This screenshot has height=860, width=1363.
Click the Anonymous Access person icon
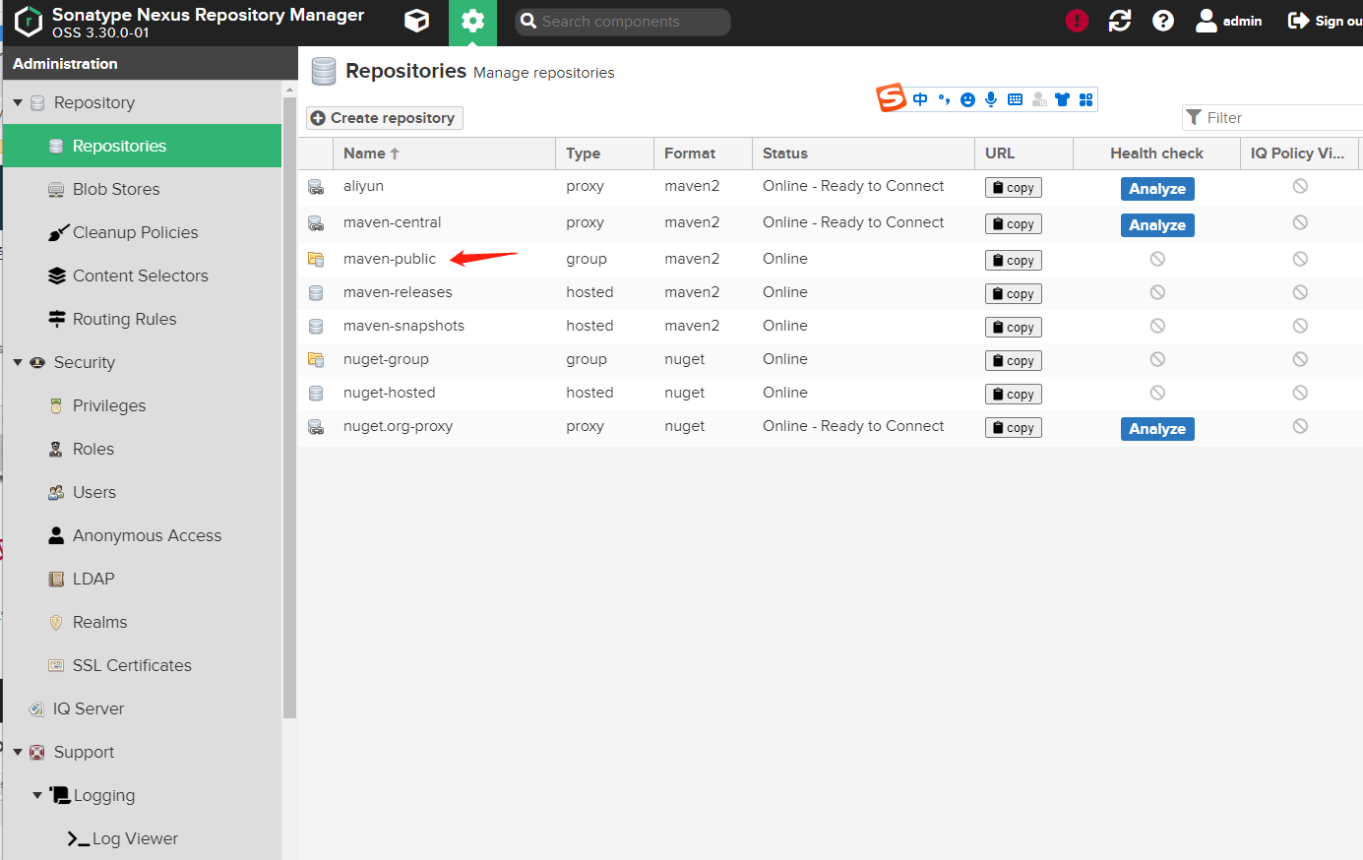pos(56,535)
